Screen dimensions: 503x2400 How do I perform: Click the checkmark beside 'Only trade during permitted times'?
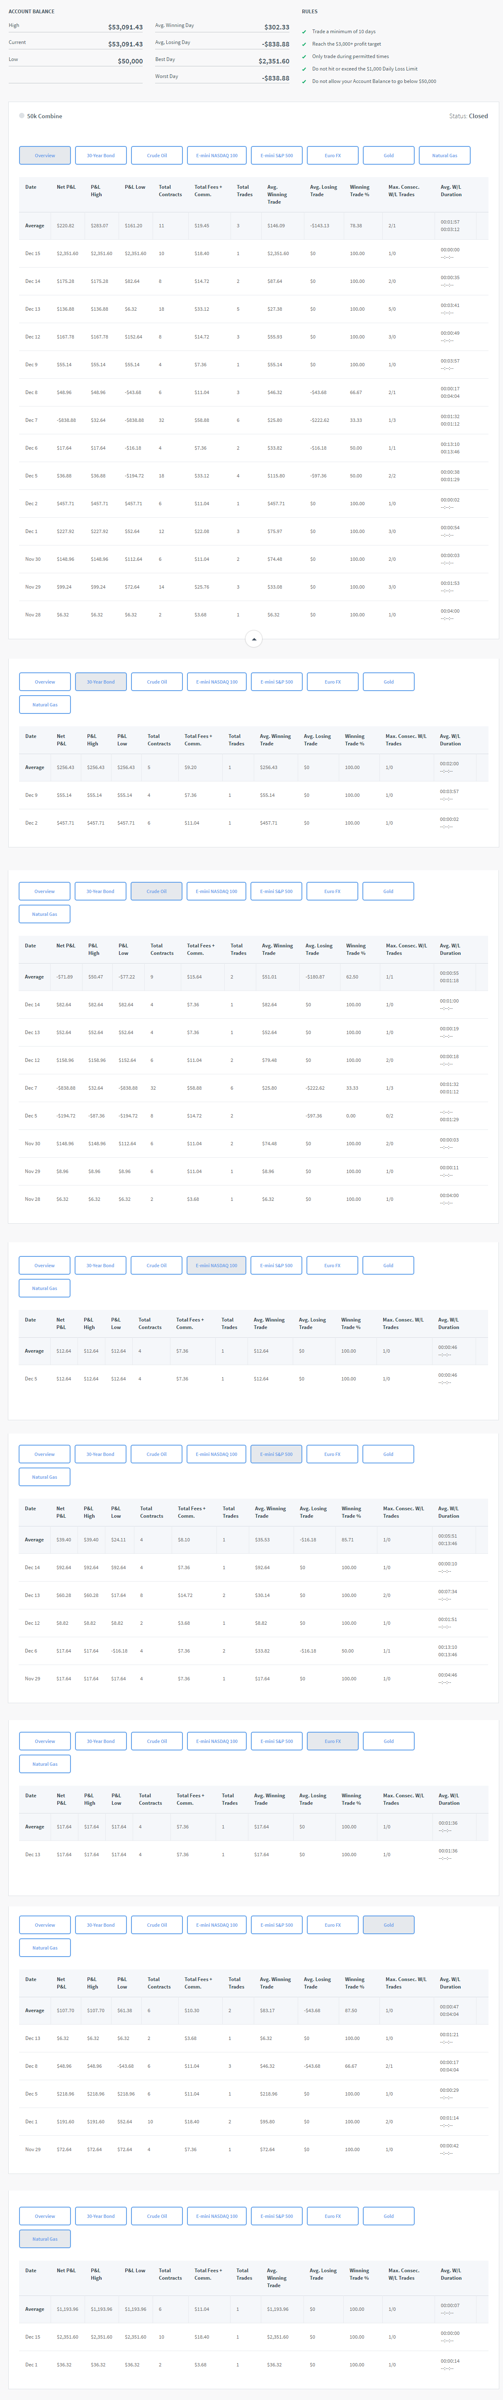[x=305, y=57]
